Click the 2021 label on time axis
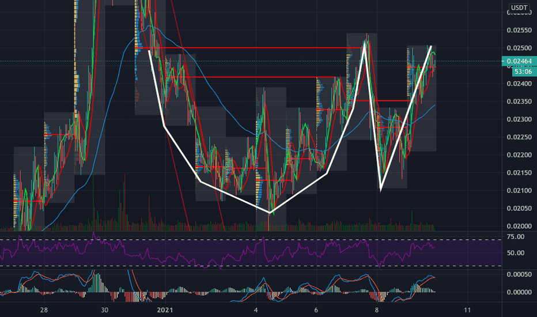 coord(165,310)
